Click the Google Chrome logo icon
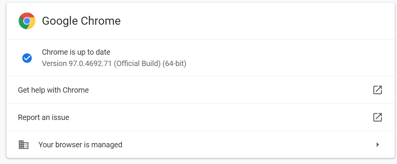397x164 pixels. (27, 21)
